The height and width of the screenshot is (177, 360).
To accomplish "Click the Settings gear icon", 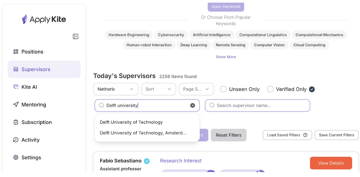I will click(x=16, y=157).
